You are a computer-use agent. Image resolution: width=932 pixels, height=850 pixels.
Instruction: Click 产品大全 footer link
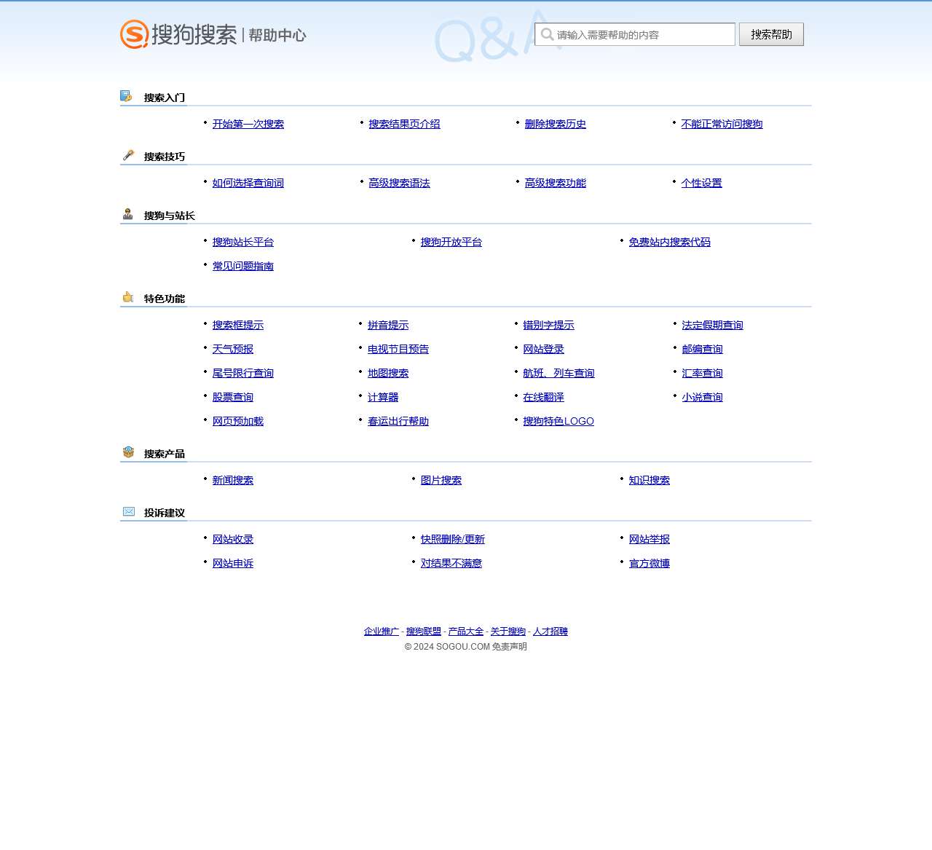coord(466,631)
